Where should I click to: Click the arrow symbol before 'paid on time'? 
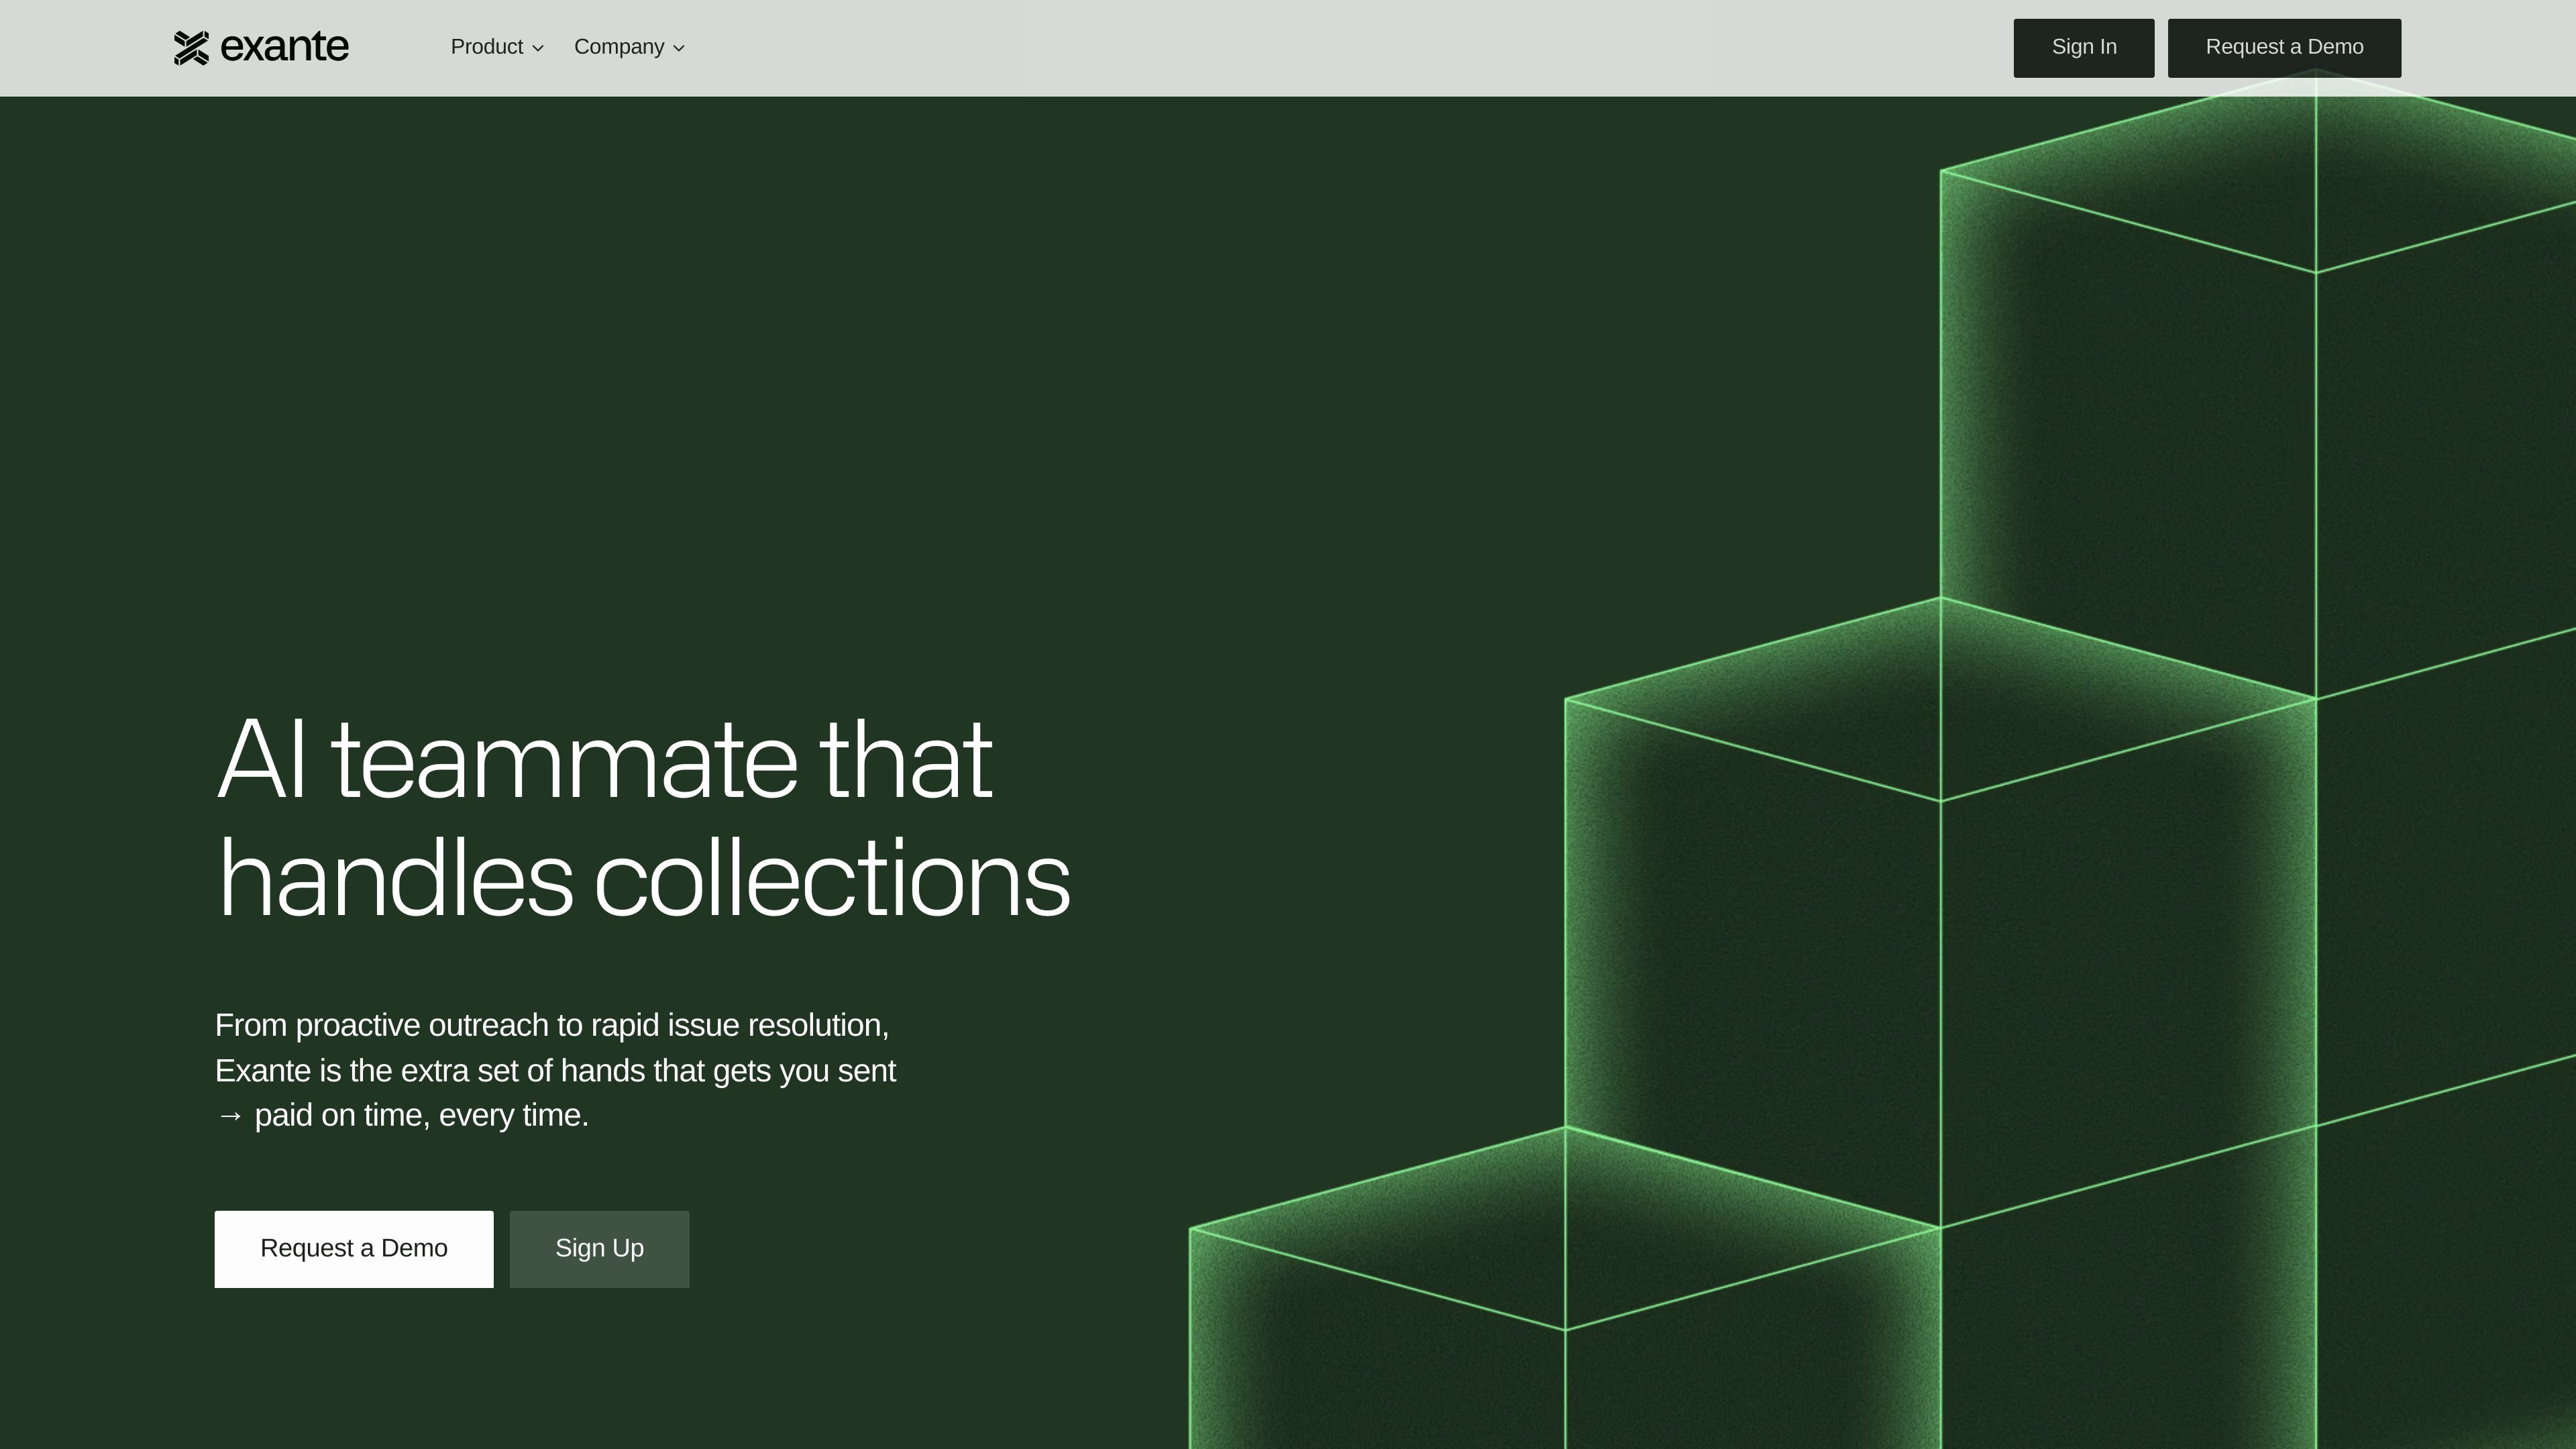click(230, 1115)
